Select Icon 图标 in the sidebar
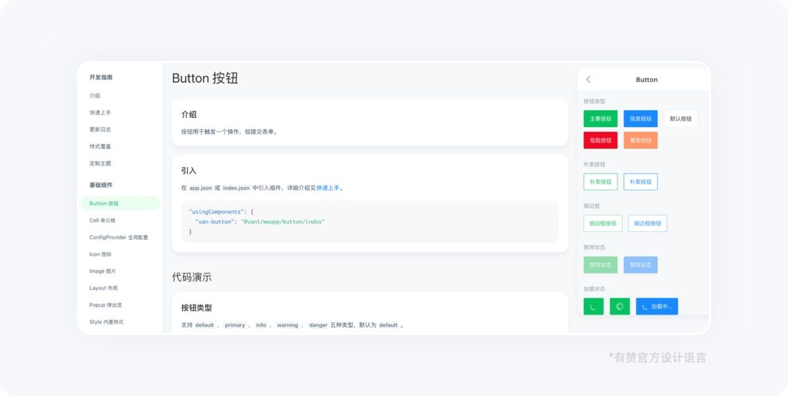 point(100,254)
